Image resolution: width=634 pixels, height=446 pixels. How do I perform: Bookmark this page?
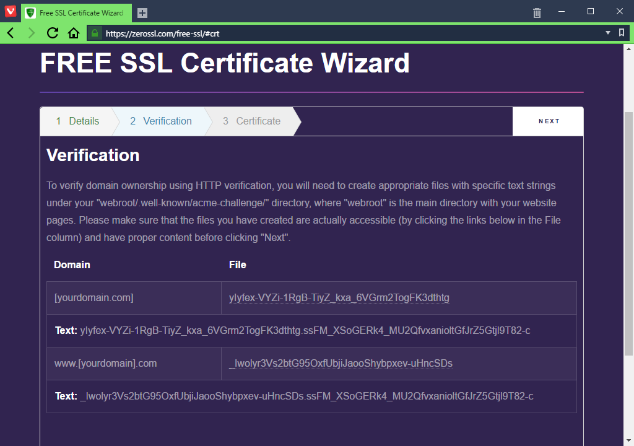click(622, 33)
